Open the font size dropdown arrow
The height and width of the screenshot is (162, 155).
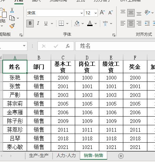(x=96, y=13)
